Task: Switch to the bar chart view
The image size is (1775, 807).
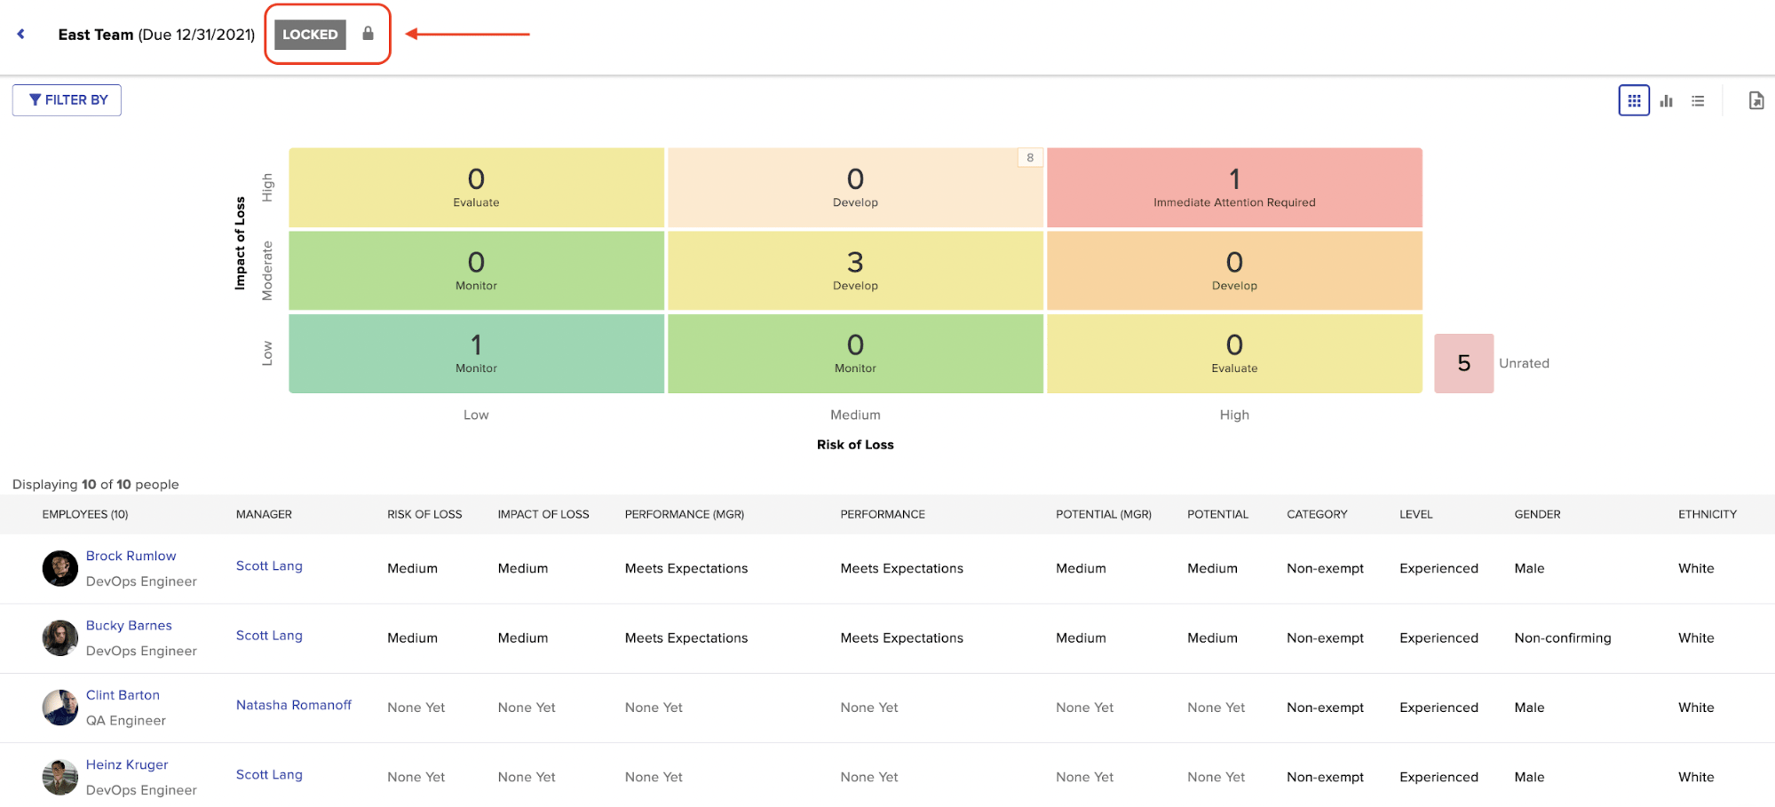Action: tap(1666, 100)
